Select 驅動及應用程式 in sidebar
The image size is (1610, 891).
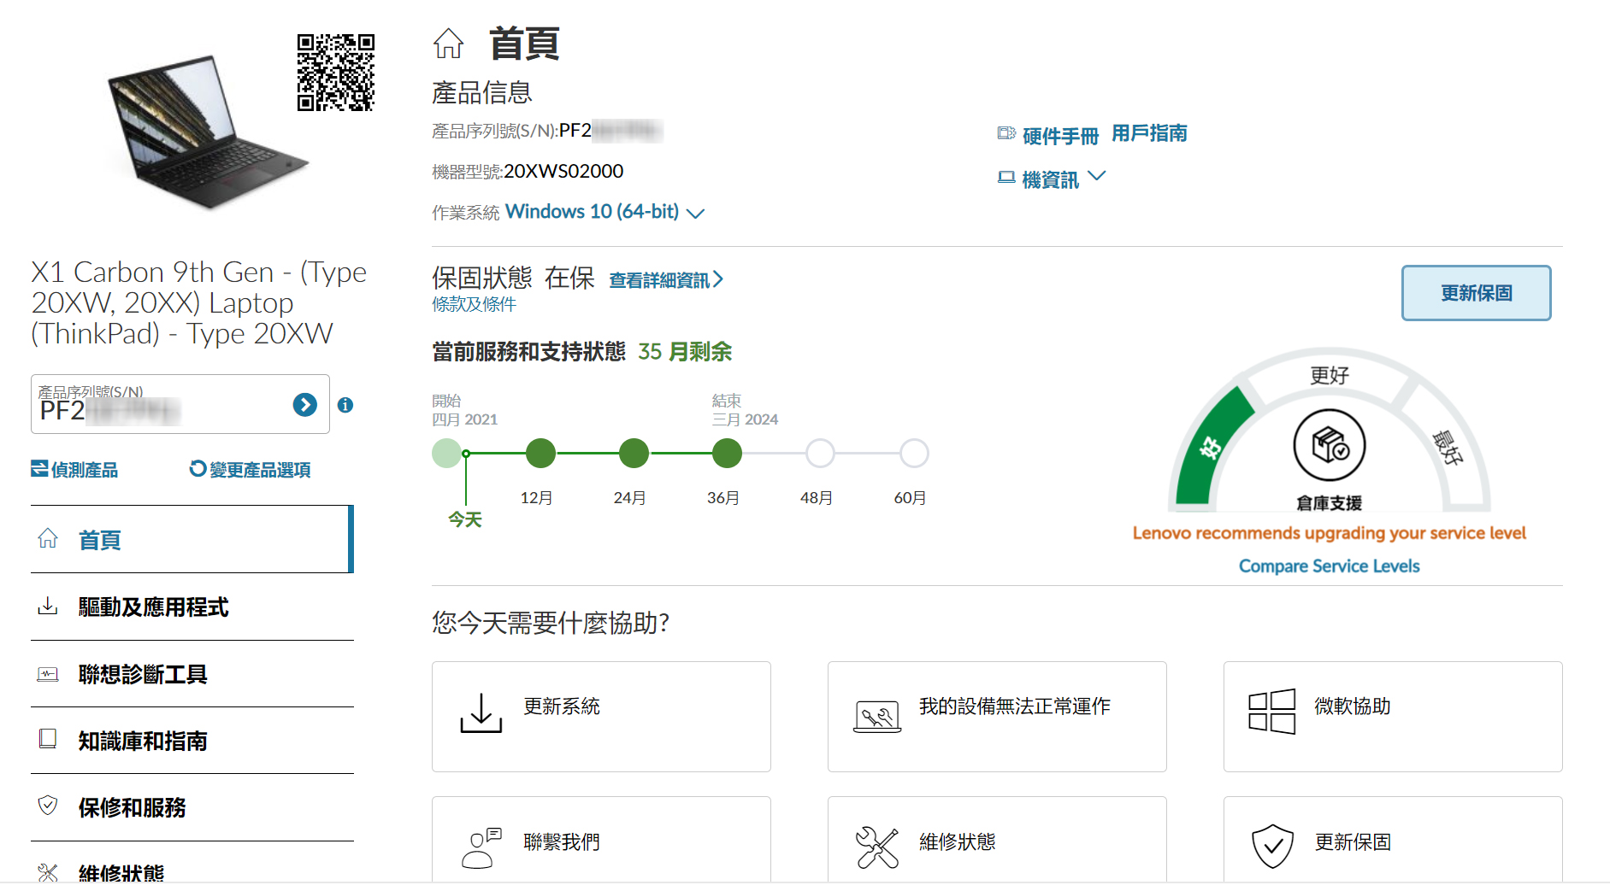click(x=153, y=607)
